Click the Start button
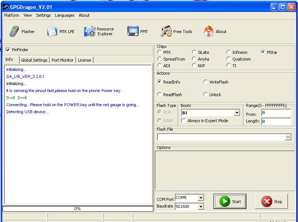The height and width of the screenshot is (222, 298). point(230,202)
